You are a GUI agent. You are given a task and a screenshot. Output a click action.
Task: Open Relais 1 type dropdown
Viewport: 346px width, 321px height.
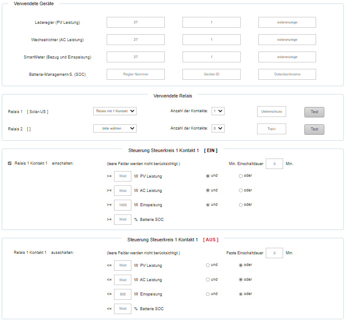point(114,111)
